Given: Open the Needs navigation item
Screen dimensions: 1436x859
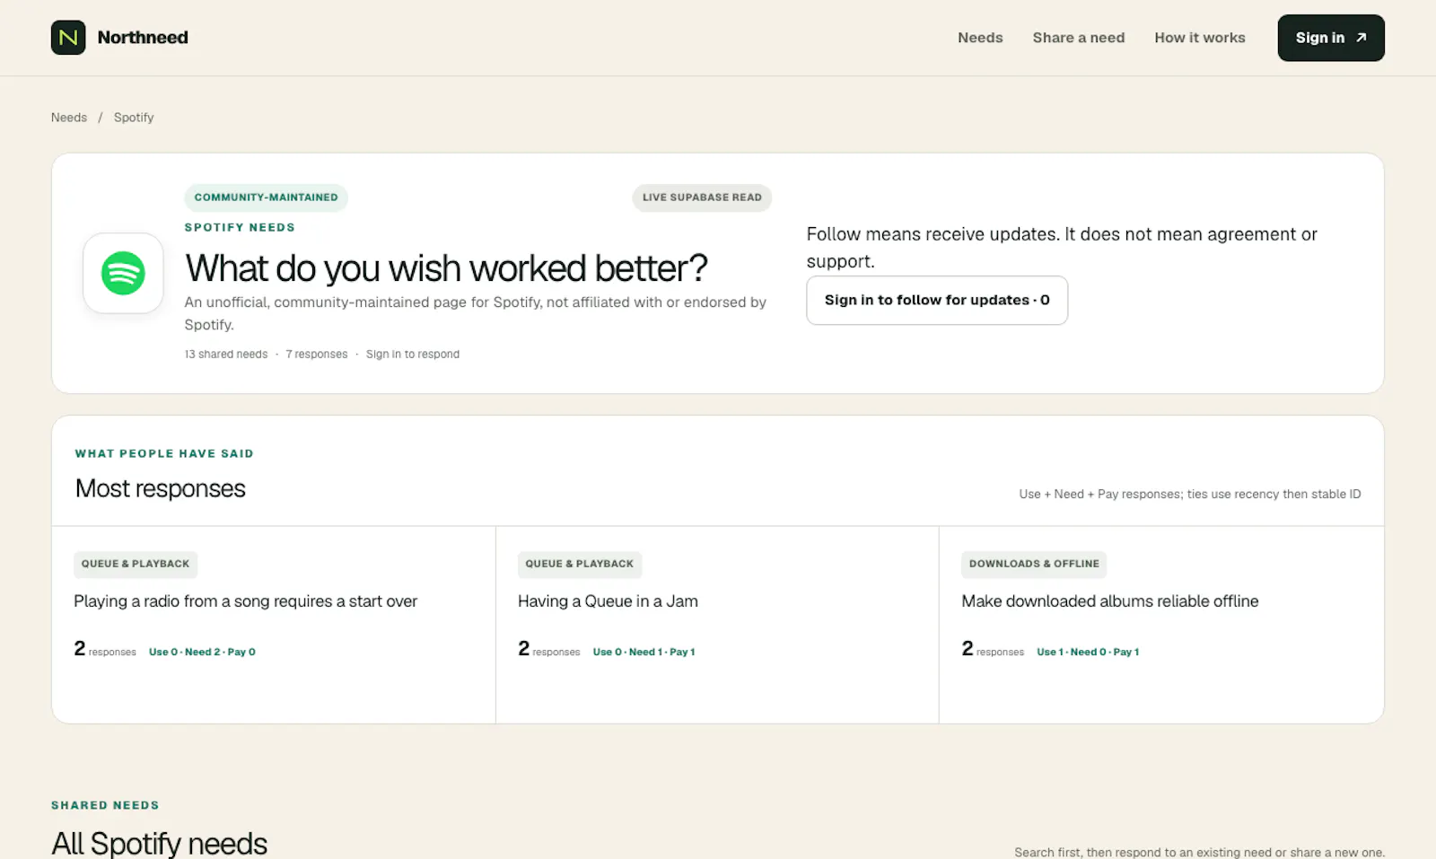Looking at the screenshot, I should click(x=980, y=38).
